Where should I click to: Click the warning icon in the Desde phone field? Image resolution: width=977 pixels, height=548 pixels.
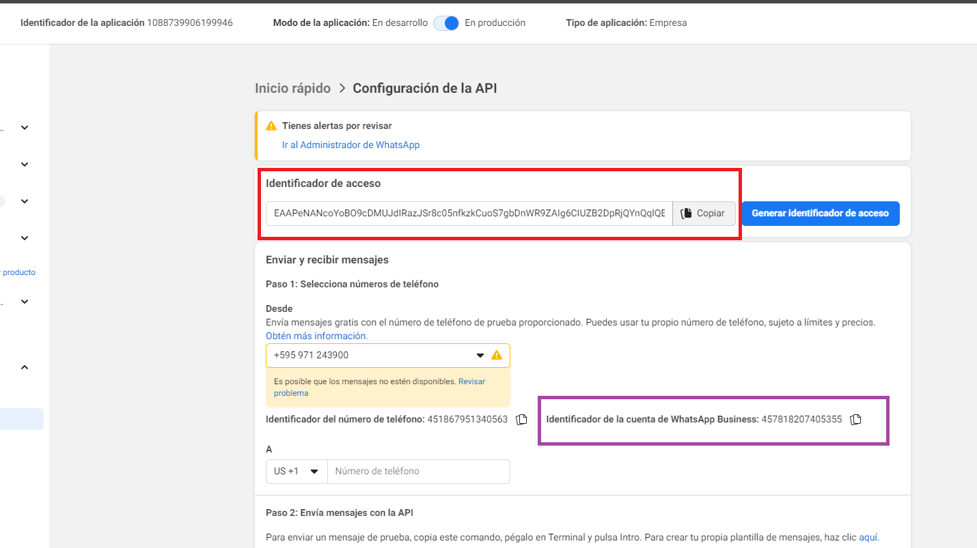(497, 356)
